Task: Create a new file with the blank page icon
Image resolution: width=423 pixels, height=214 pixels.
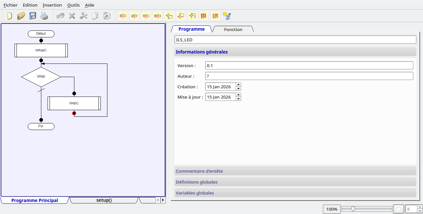Action: click(10, 16)
